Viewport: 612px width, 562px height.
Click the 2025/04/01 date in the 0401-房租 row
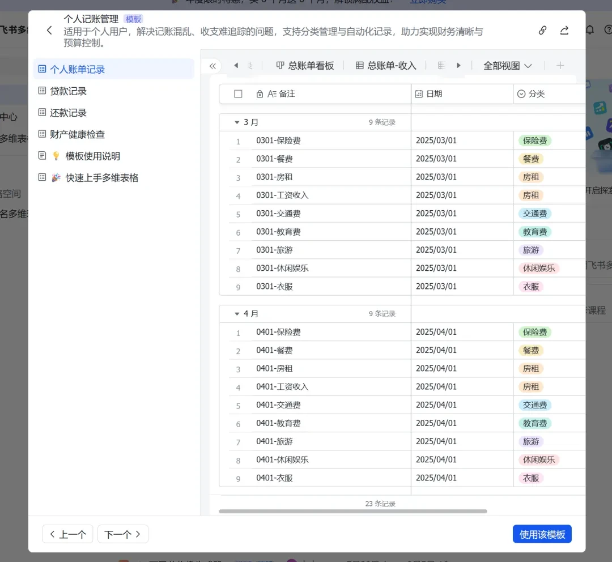436,368
